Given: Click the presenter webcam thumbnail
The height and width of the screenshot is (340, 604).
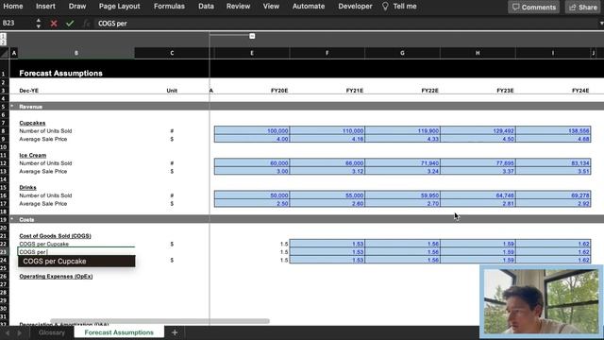Looking at the screenshot, I should click(541, 301).
